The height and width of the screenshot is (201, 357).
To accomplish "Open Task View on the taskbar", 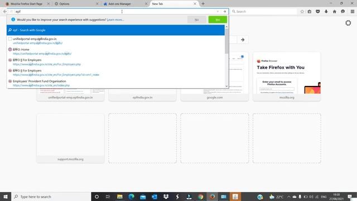I will coord(108,197).
